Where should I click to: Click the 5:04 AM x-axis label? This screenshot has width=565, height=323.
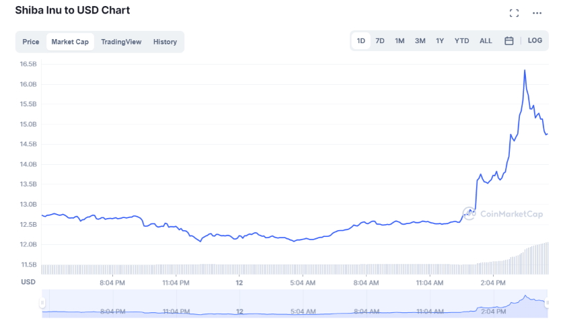click(303, 283)
